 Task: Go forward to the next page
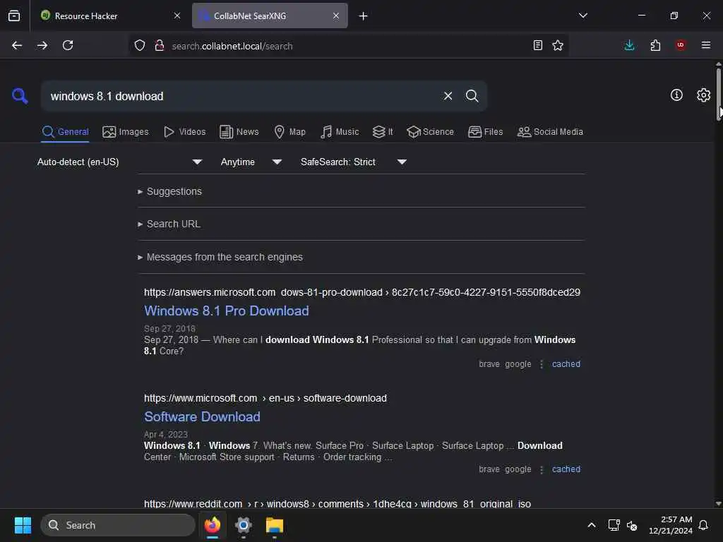pyautogui.click(x=42, y=45)
